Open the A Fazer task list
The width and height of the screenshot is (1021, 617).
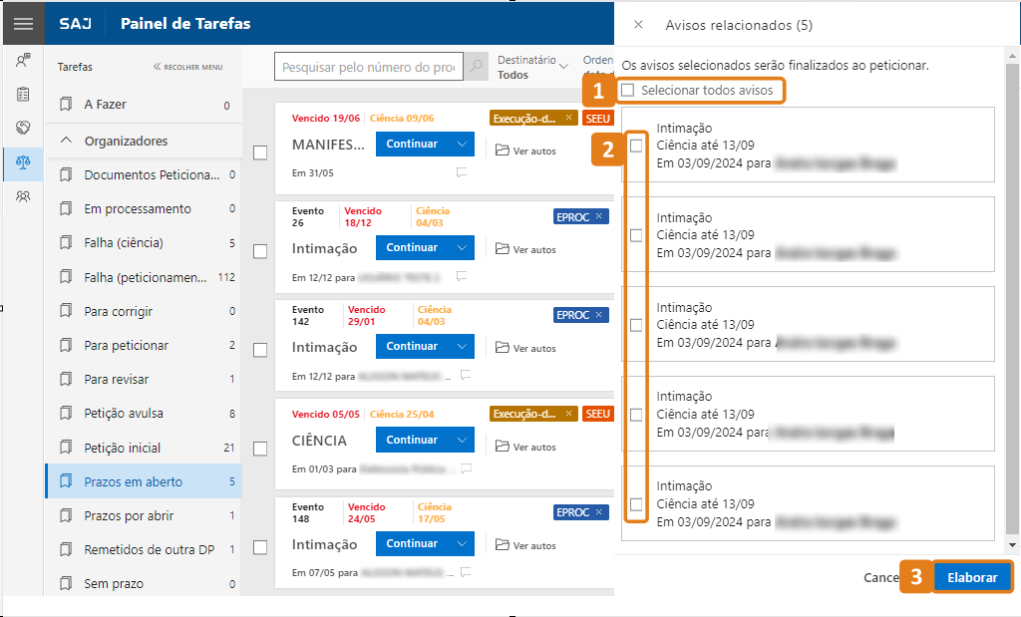click(144, 105)
